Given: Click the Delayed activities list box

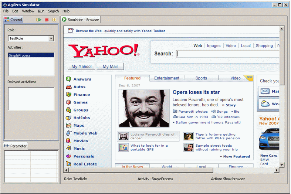Looking at the screenshot, I should [x=31, y=99].
